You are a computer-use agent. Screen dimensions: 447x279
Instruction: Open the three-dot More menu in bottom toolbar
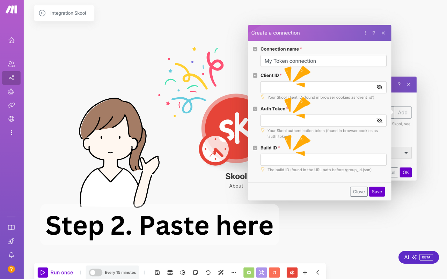coord(234,272)
